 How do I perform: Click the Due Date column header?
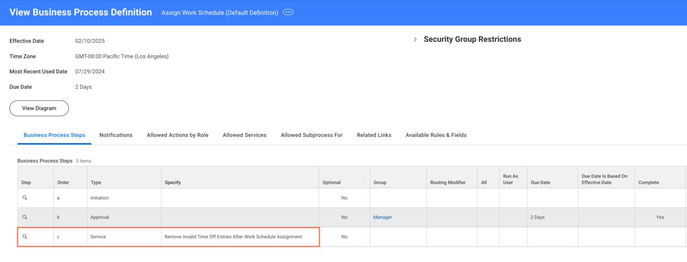click(541, 182)
